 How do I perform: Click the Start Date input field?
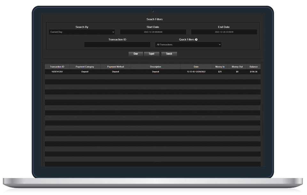click(153, 32)
